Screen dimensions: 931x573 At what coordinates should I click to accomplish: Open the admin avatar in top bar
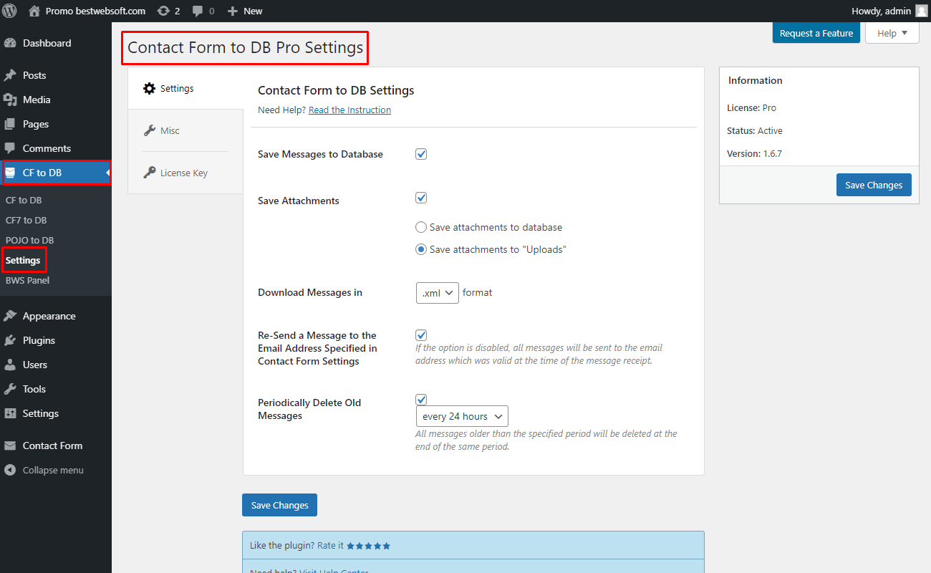pos(921,11)
